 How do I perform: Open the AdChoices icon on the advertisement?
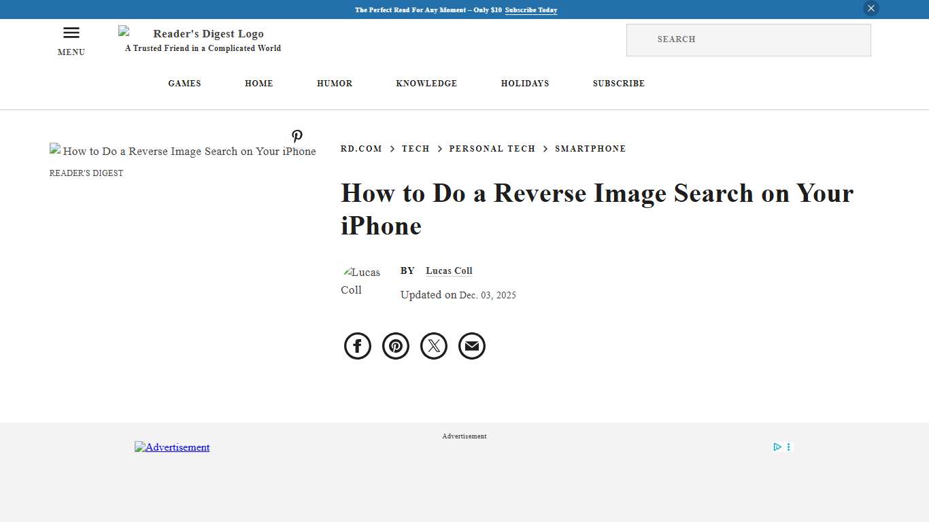(777, 447)
